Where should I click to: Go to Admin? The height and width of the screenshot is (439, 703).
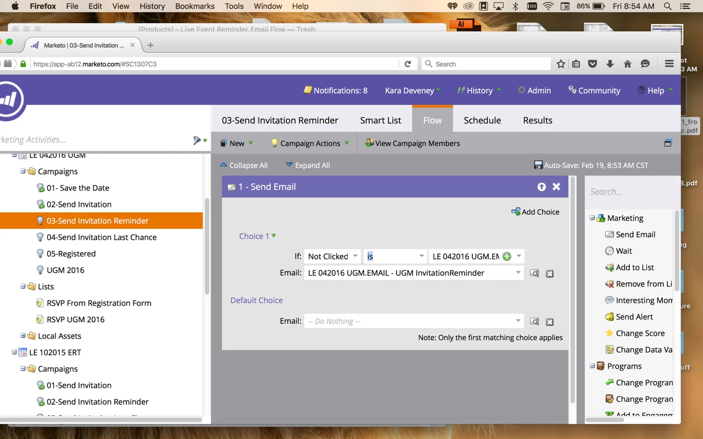coord(534,91)
